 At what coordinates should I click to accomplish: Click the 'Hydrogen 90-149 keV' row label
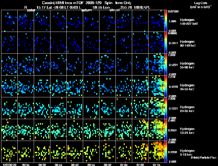[x=188, y=44]
